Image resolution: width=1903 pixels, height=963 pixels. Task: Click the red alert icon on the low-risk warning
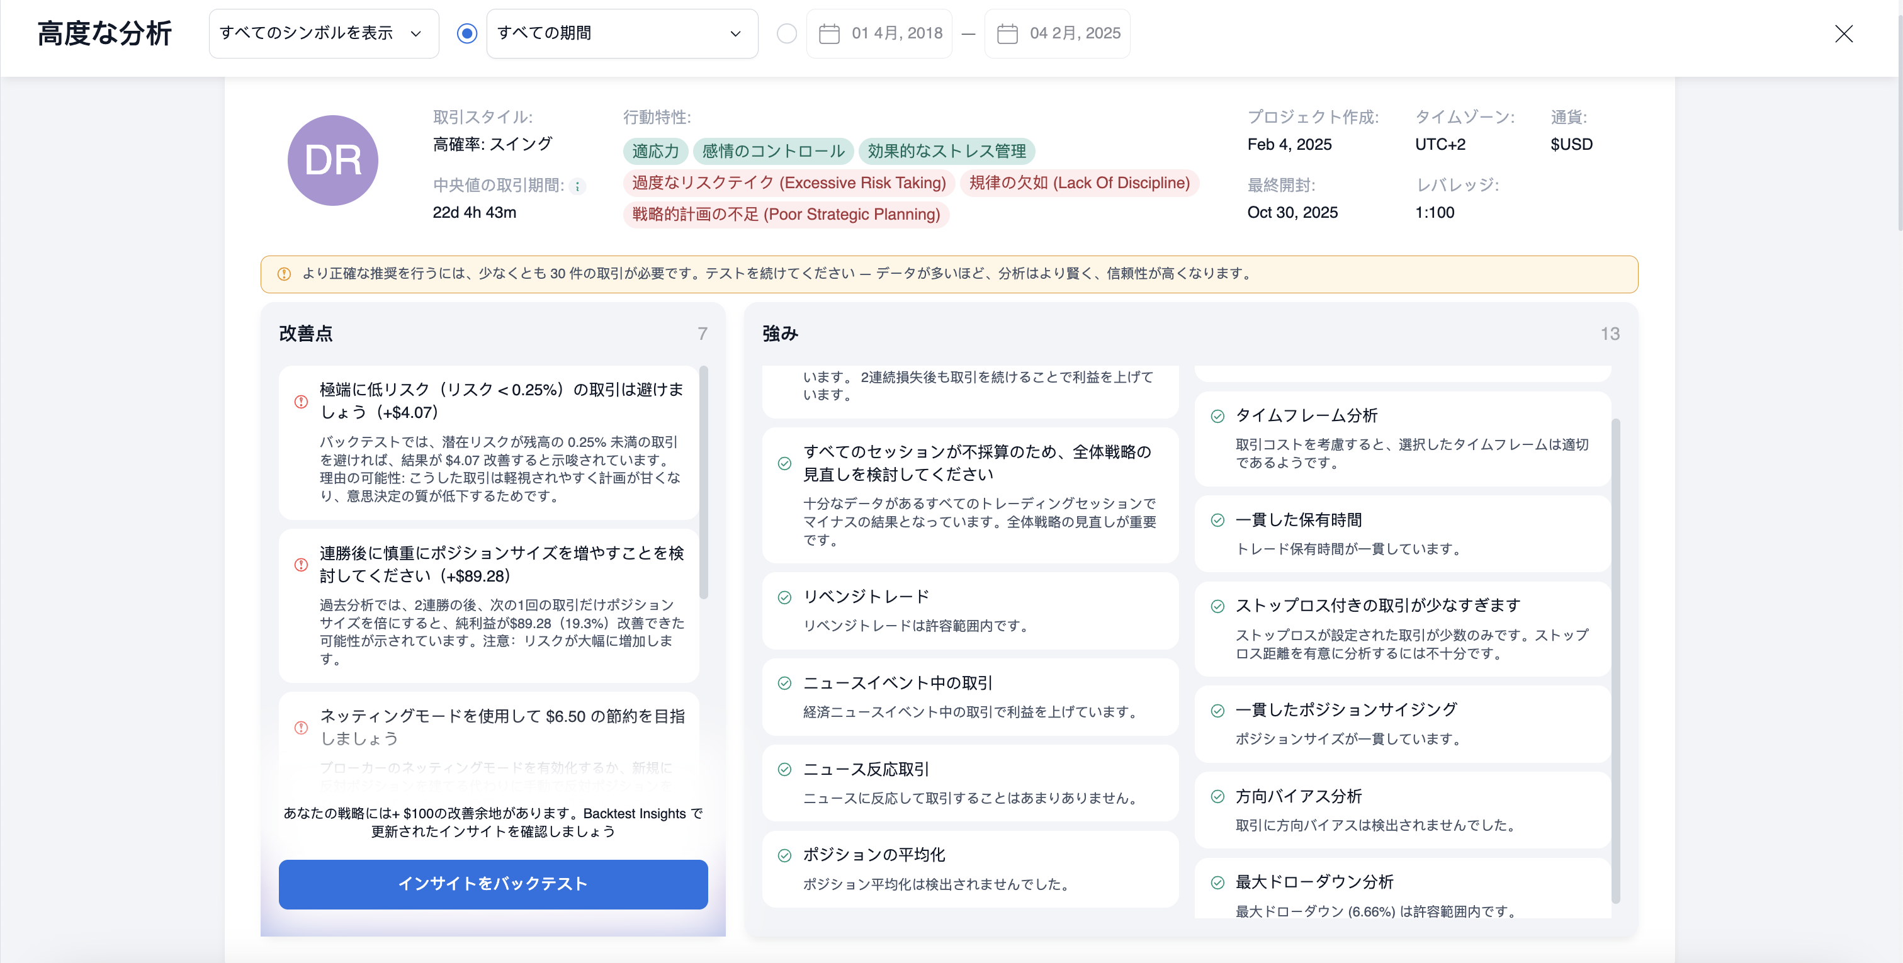[x=301, y=401]
